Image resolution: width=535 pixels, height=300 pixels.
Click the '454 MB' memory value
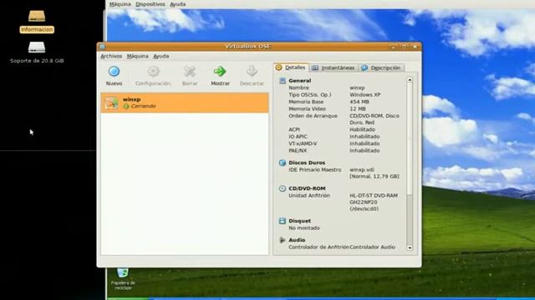tap(359, 102)
